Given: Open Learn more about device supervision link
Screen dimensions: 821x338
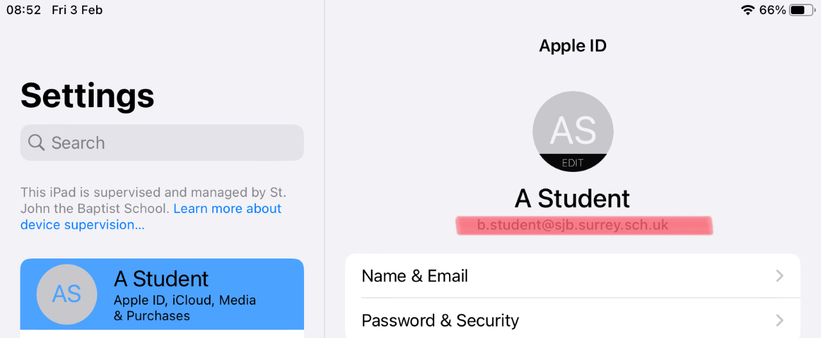Looking at the screenshot, I should click(x=227, y=209).
